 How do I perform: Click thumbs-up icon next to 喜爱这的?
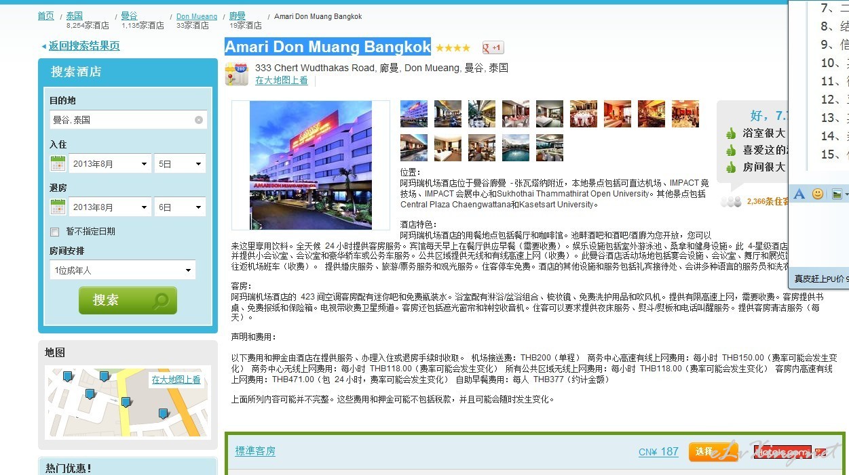[731, 150]
